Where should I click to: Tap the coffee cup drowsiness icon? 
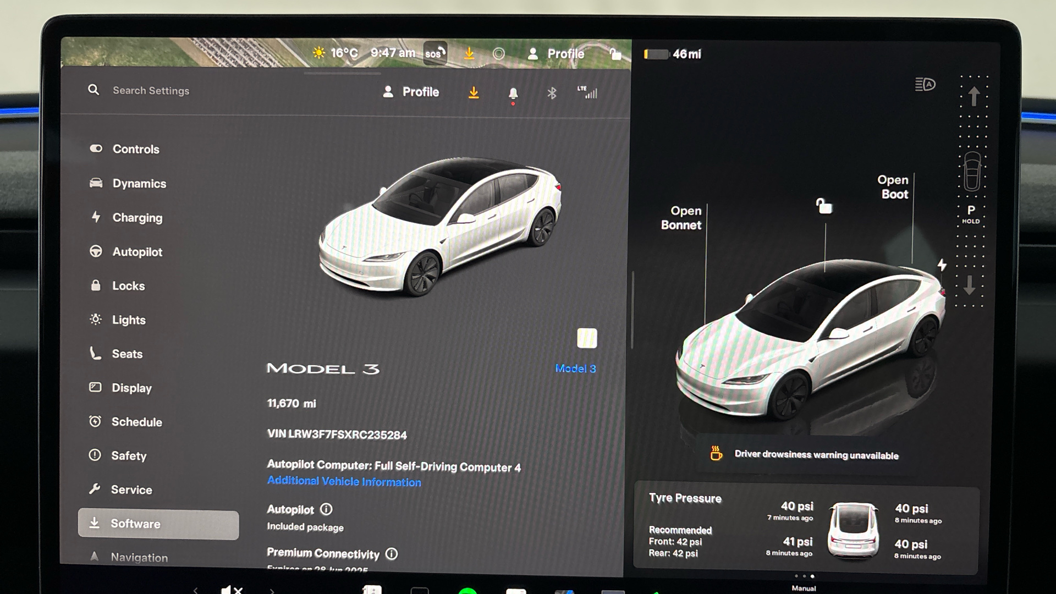pyautogui.click(x=716, y=453)
